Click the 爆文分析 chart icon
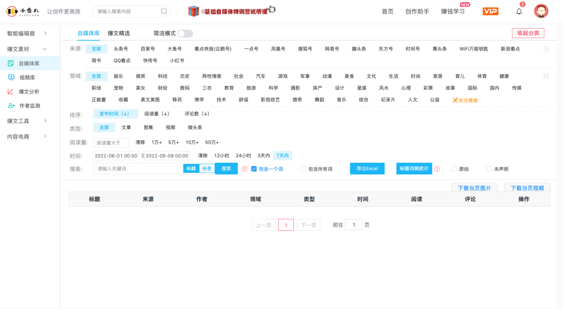This screenshot has width=563, height=309. pyautogui.click(x=10, y=92)
